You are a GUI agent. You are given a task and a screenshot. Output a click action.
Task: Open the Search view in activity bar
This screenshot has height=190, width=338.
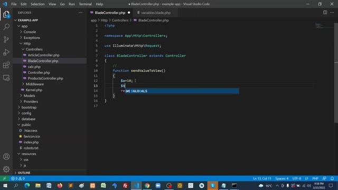(x=6, y=27)
